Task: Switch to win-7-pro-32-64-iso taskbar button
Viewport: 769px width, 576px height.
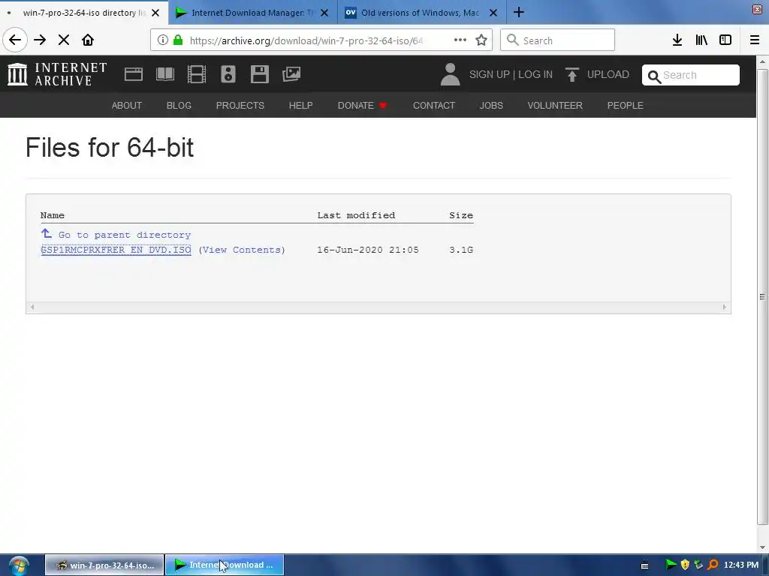Action: coord(104,565)
